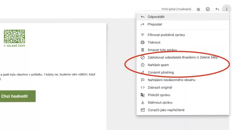Choose Přeposlat to forward the message
This screenshot has width=232, height=130.
tap(183, 24)
